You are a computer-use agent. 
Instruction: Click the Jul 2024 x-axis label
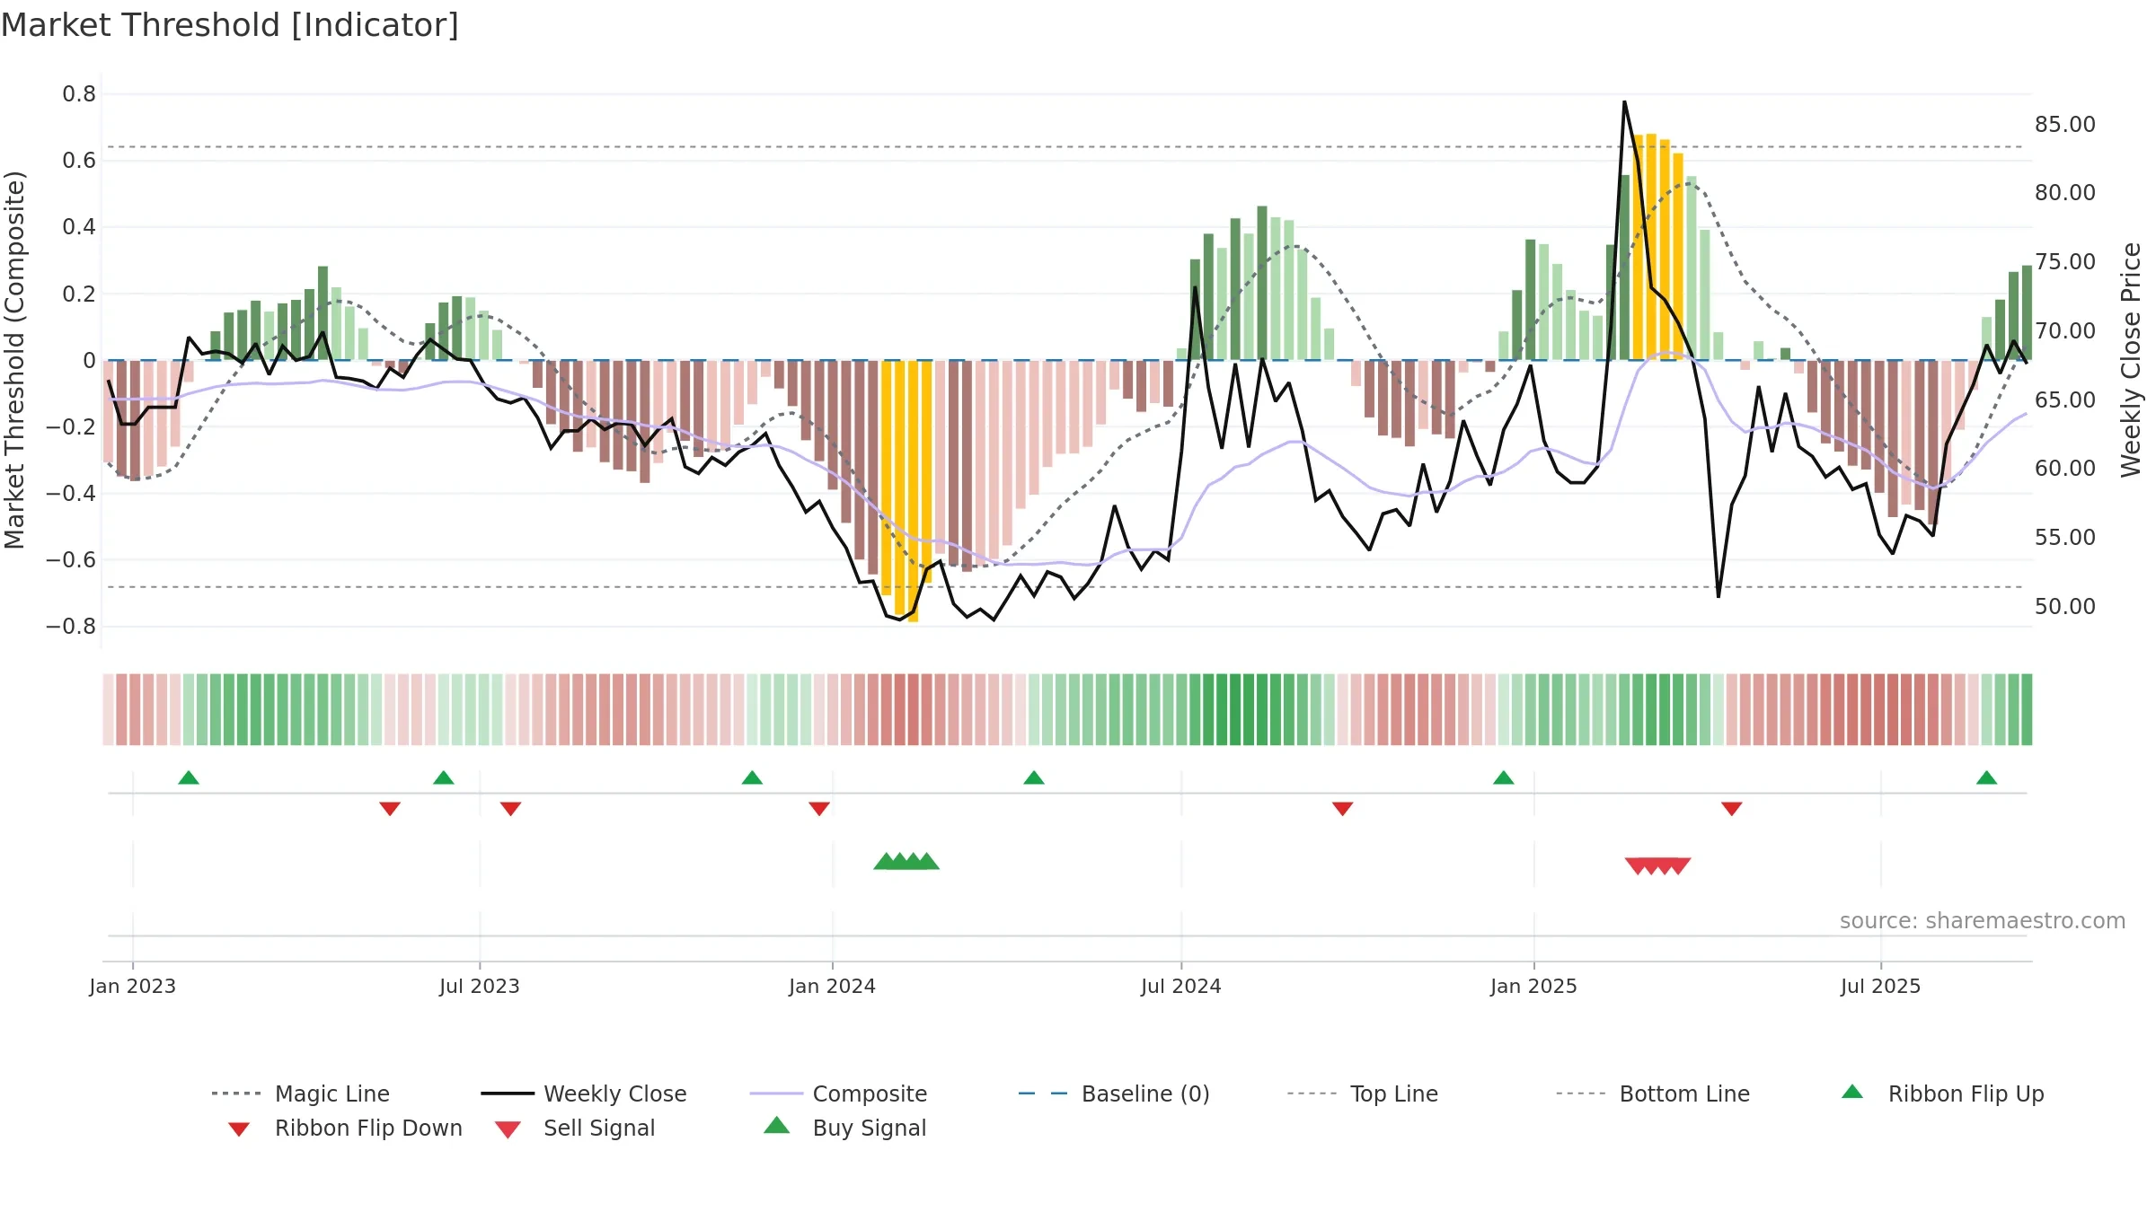[1181, 987]
